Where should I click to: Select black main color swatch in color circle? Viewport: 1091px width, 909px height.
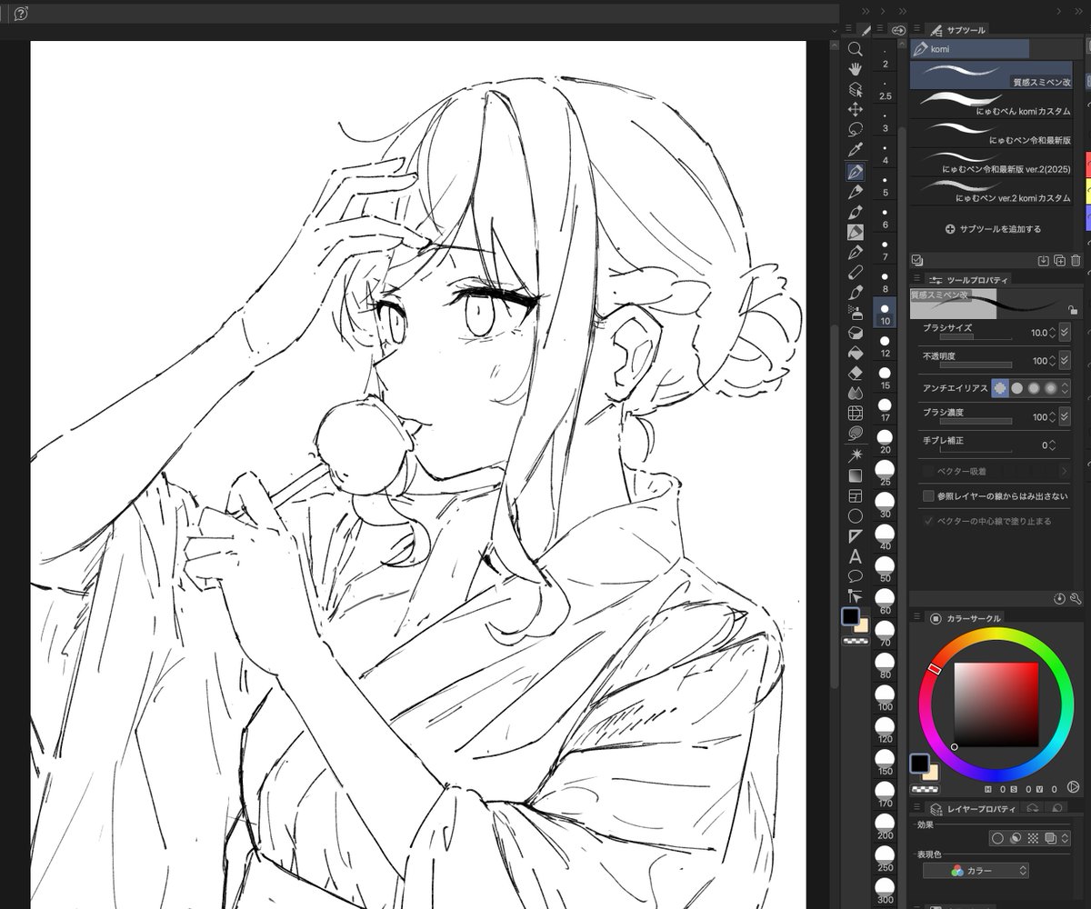pos(920,762)
